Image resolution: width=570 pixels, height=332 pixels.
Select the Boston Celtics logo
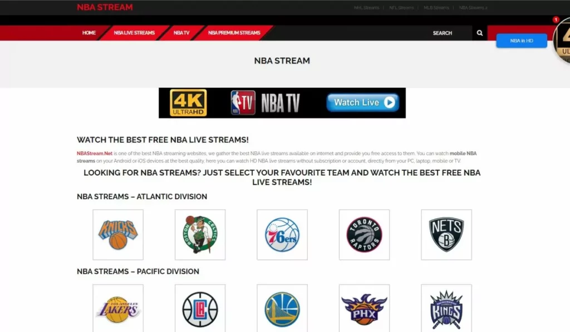(x=200, y=235)
